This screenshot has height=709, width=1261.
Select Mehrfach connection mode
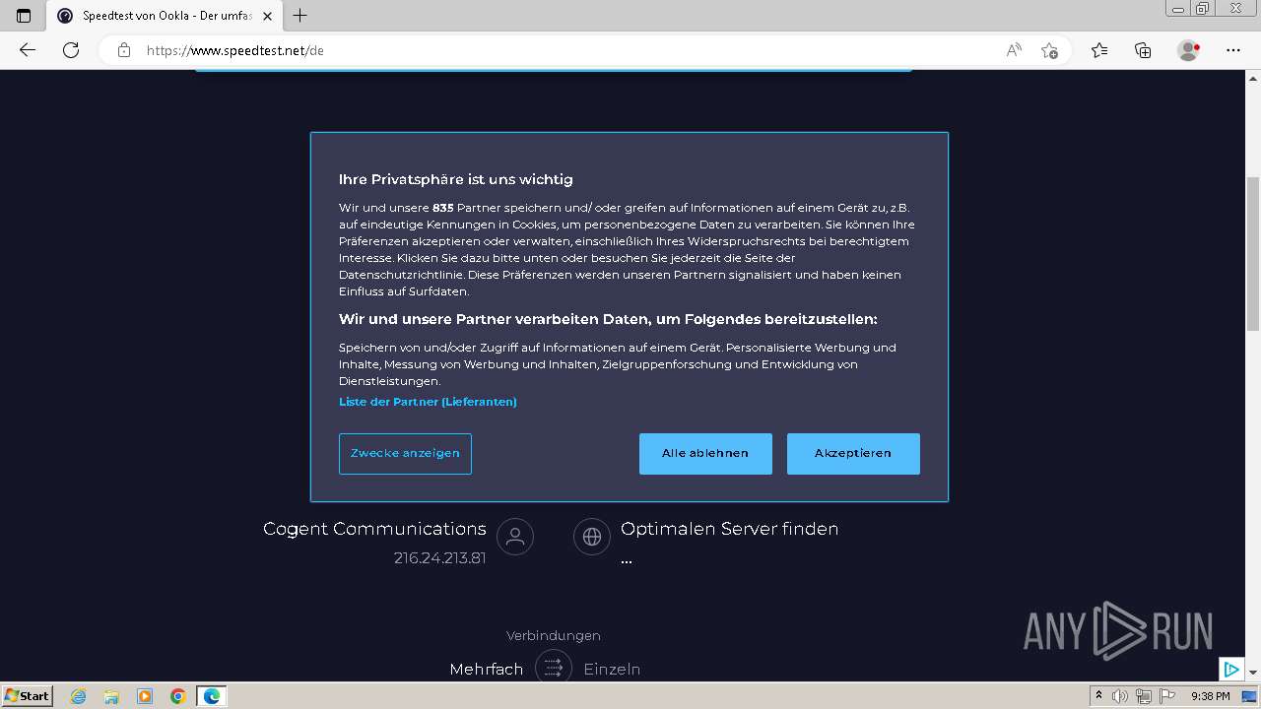[x=486, y=669]
